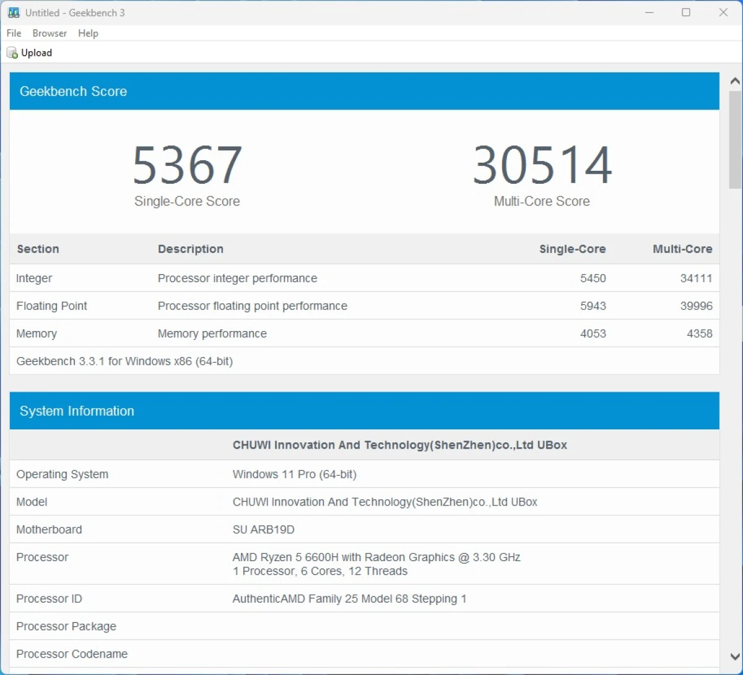The height and width of the screenshot is (675, 743).
Task: Select the 30514 multi-core score
Action: point(542,165)
